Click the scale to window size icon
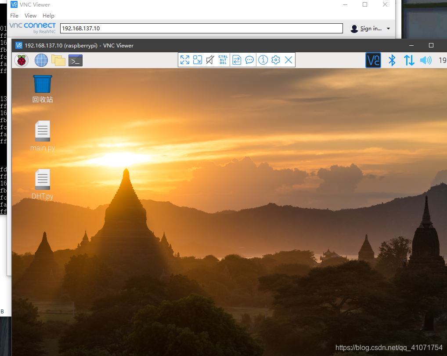 pyautogui.click(x=198, y=60)
